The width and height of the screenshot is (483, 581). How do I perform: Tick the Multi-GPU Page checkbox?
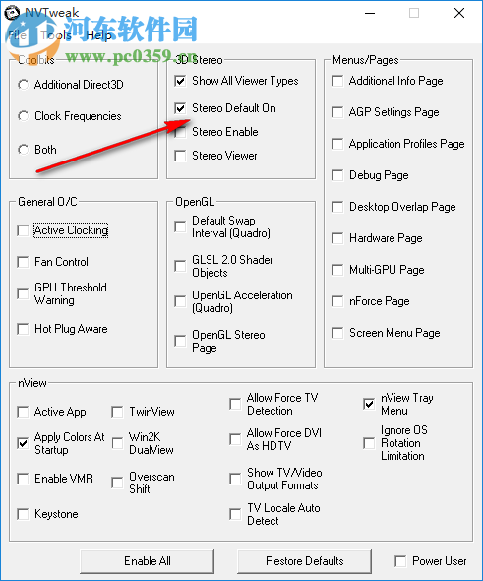337,270
